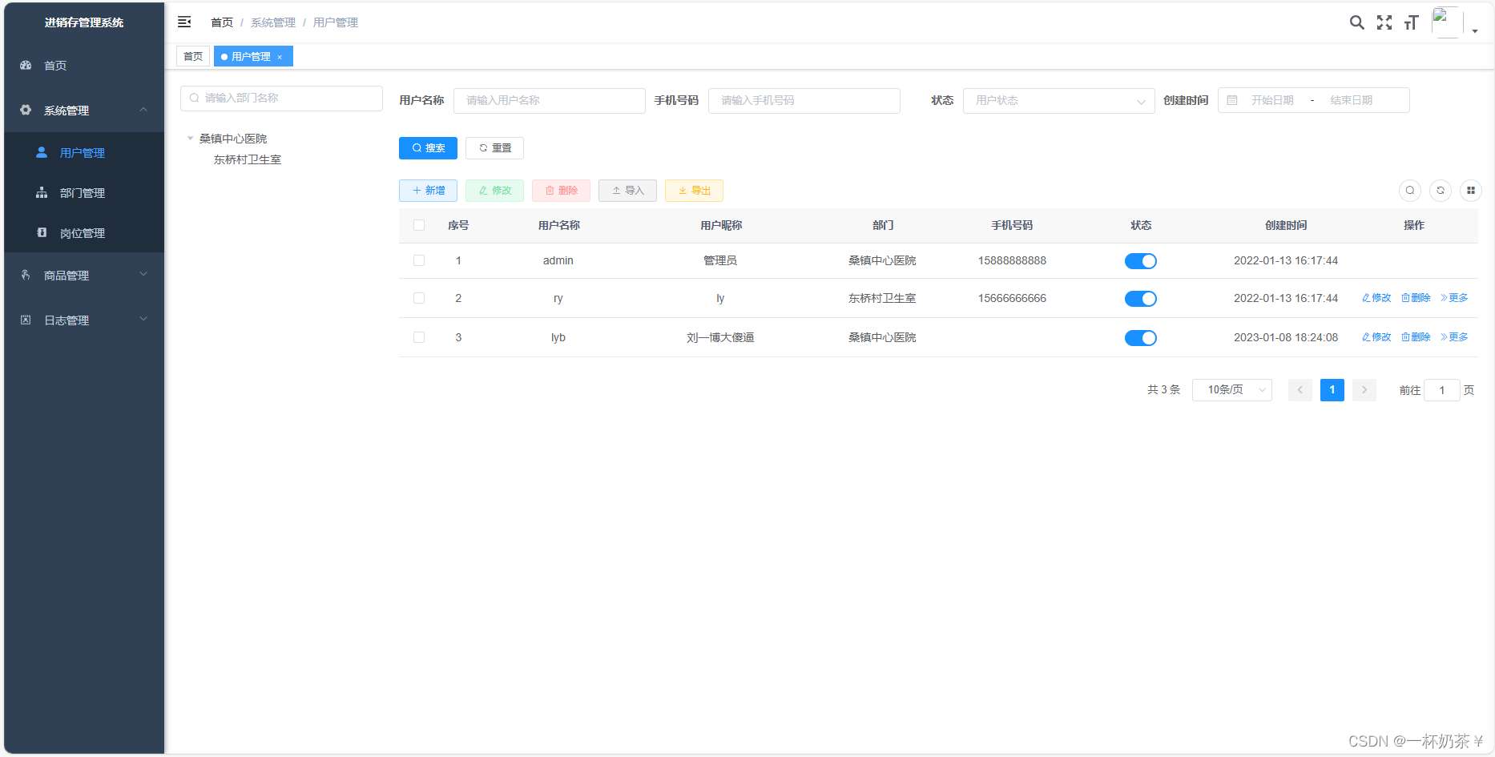The height and width of the screenshot is (757, 1495).
Task: Click the user avatar image
Action: click(x=1447, y=22)
